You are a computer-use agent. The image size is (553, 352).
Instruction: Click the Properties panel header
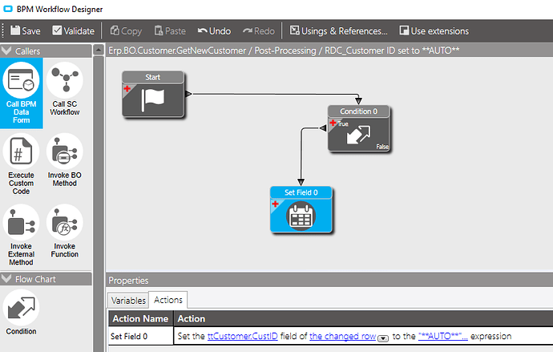329,281
